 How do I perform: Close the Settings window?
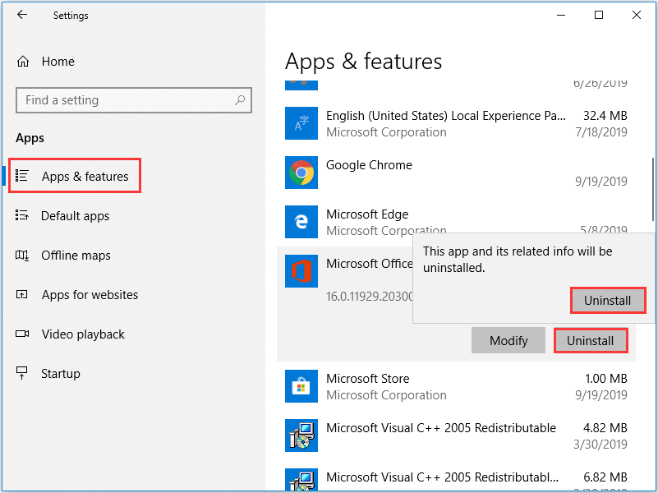636,15
